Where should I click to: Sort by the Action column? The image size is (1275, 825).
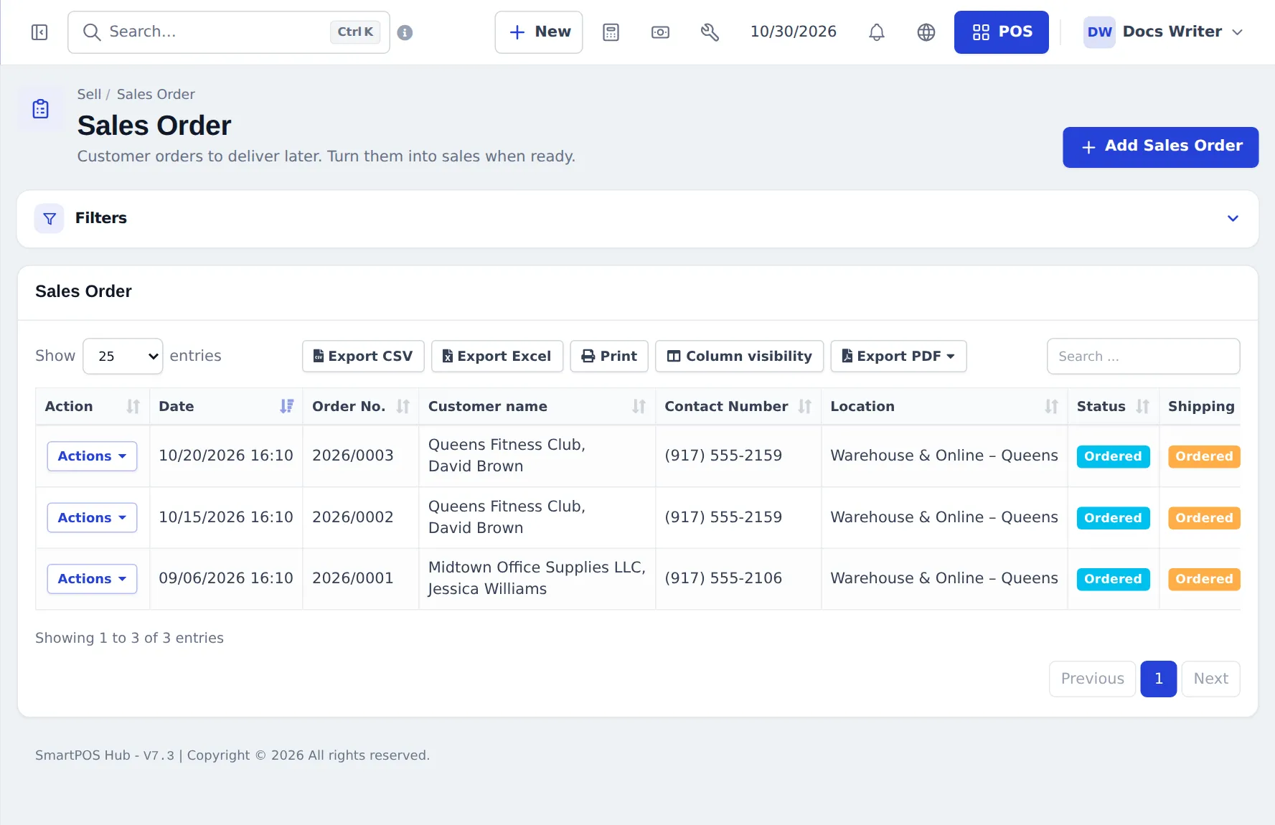pyautogui.click(x=92, y=407)
